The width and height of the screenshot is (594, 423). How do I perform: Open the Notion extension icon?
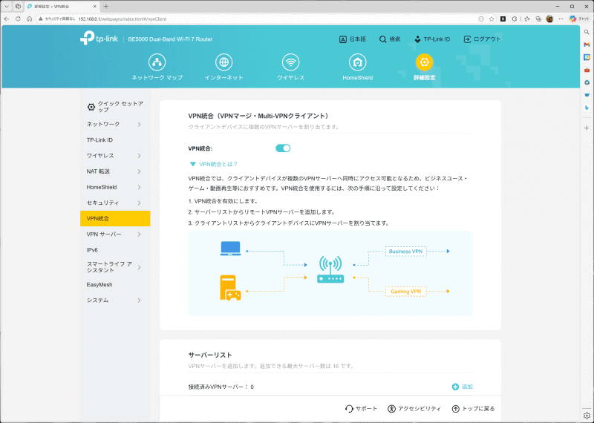point(503,19)
